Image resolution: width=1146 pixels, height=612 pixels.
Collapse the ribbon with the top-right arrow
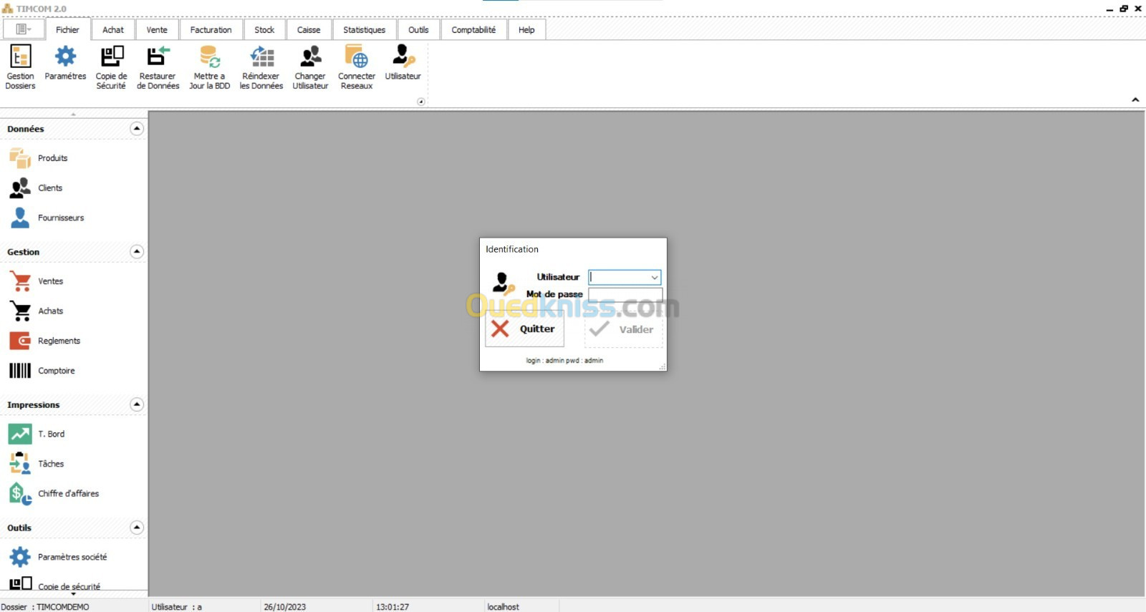[1135, 99]
